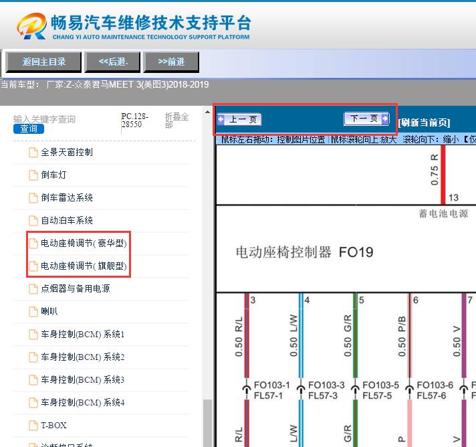
Task: Open 倒车灯 tree item
Action: 53,175
